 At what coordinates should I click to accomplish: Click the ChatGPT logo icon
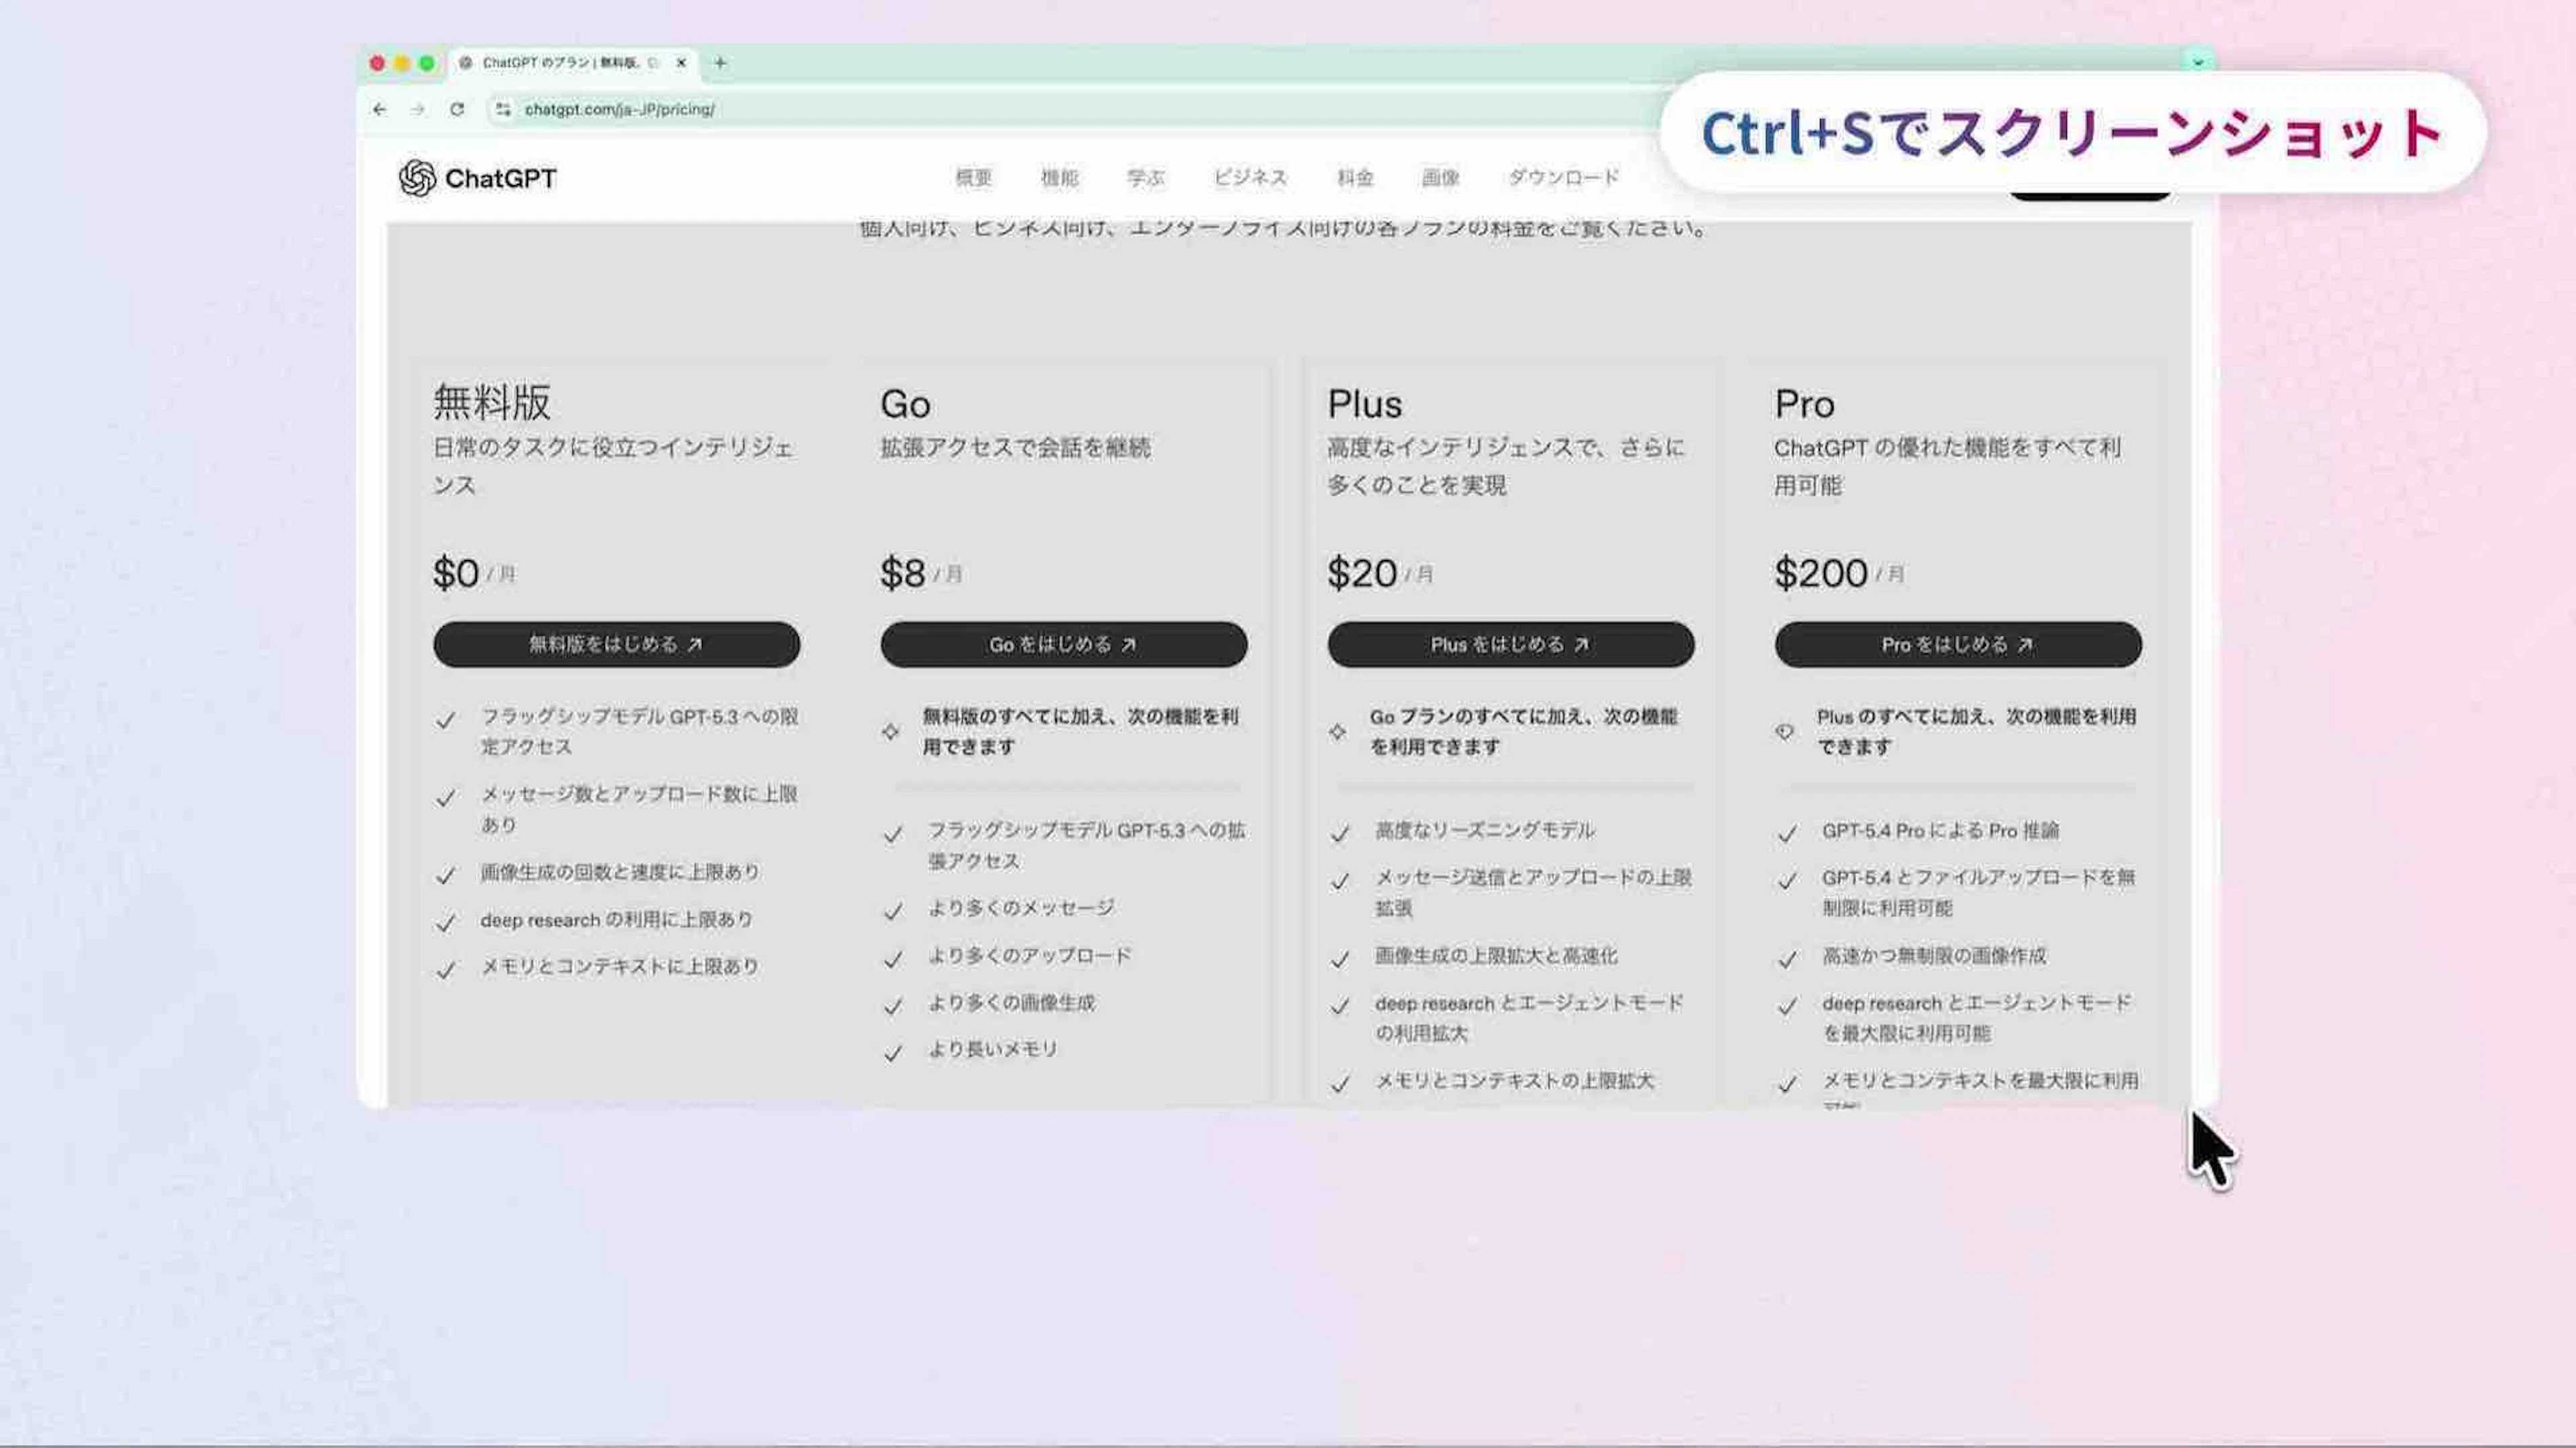[417, 178]
